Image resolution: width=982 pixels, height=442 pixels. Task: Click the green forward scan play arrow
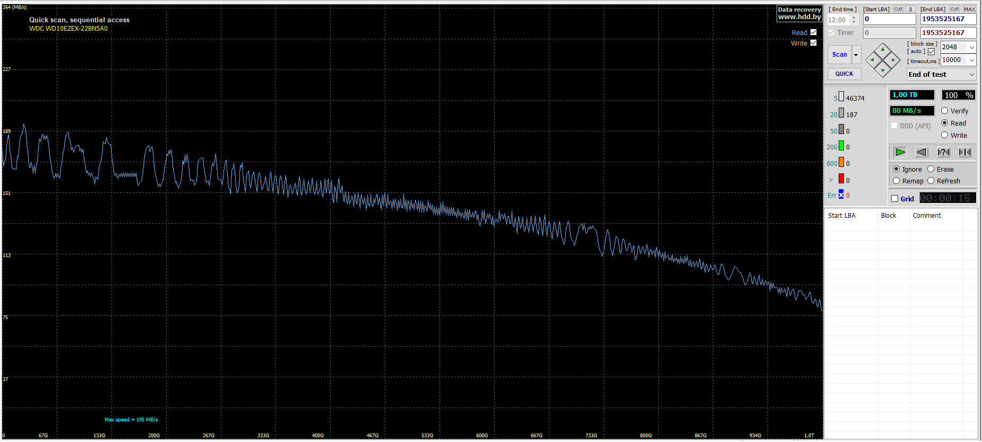click(900, 152)
